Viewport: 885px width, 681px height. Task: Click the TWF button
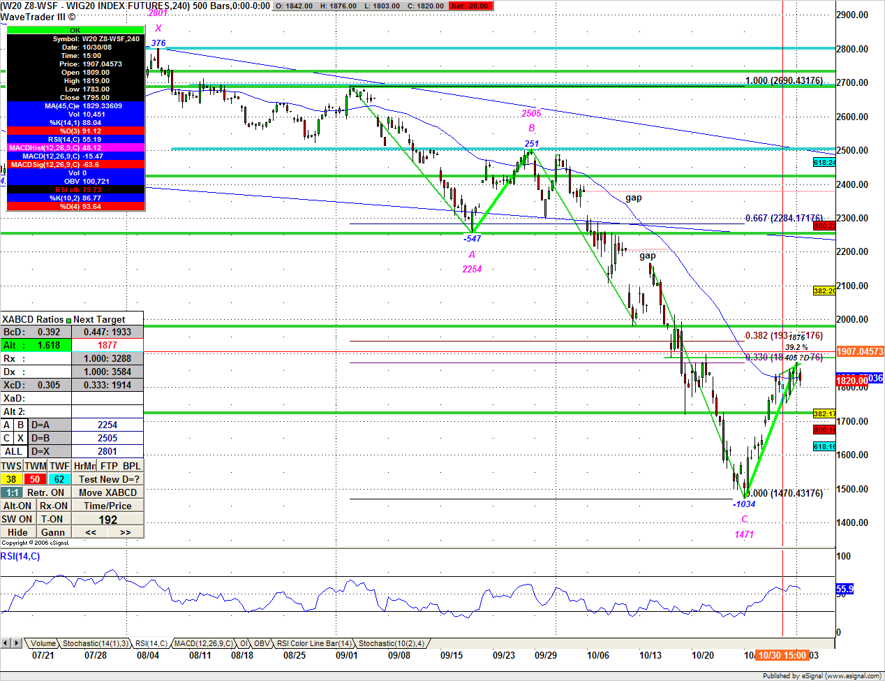pyautogui.click(x=59, y=466)
